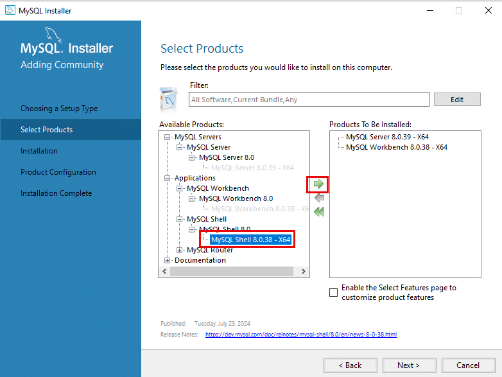Click the software box icon beside Filter
502x377 pixels.
168,100
